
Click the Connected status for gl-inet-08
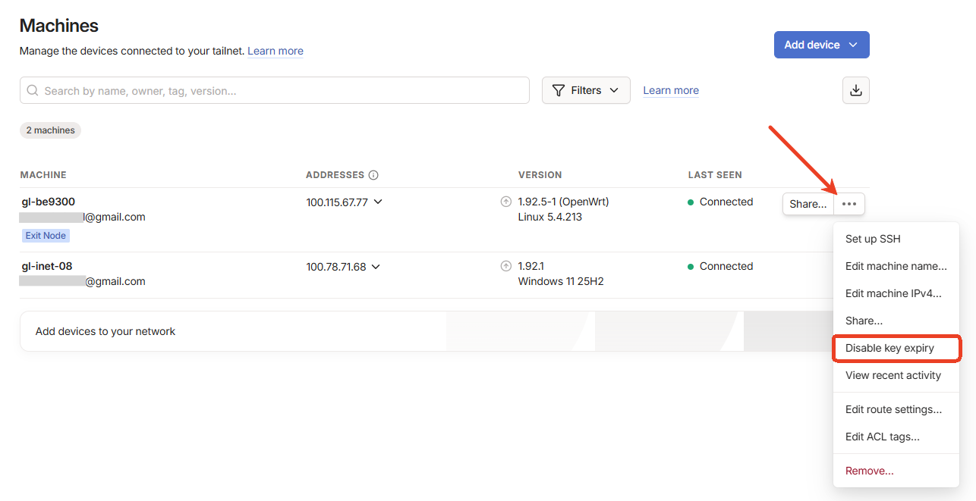point(726,266)
